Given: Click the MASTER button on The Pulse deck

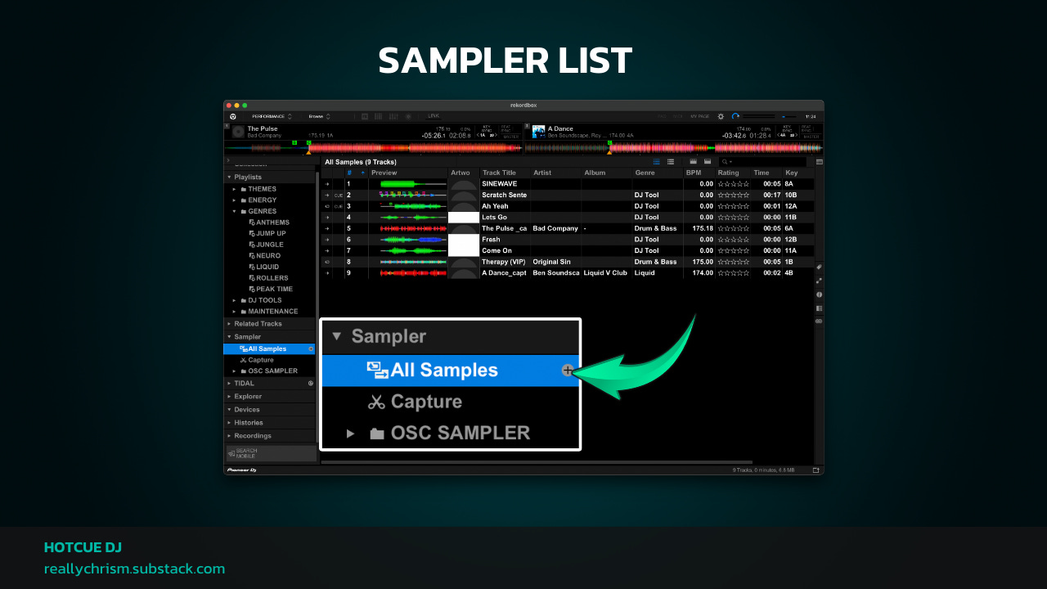Looking at the screenshot, I should 510,137.
